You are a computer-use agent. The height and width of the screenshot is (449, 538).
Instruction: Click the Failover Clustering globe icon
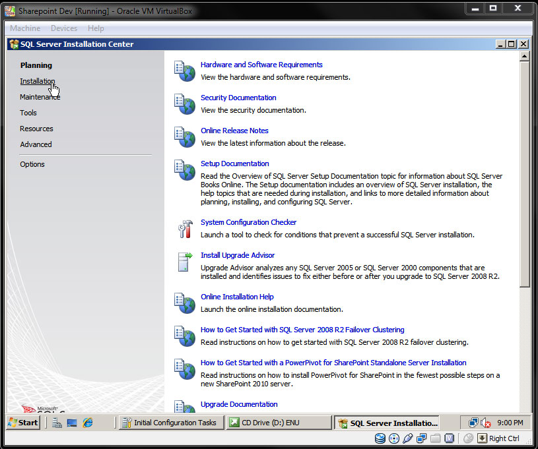185,336
